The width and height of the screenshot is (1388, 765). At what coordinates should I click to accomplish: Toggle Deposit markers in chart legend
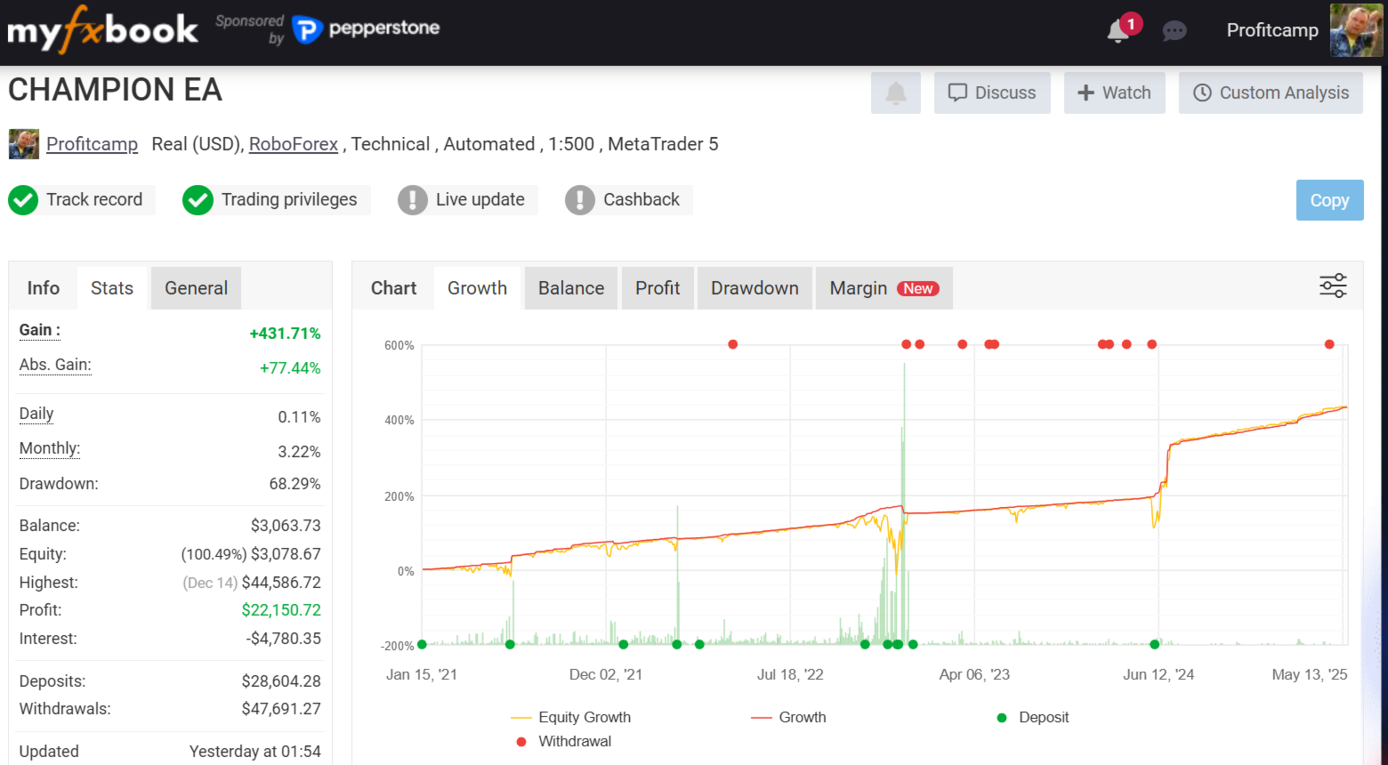pos(1032,717)
